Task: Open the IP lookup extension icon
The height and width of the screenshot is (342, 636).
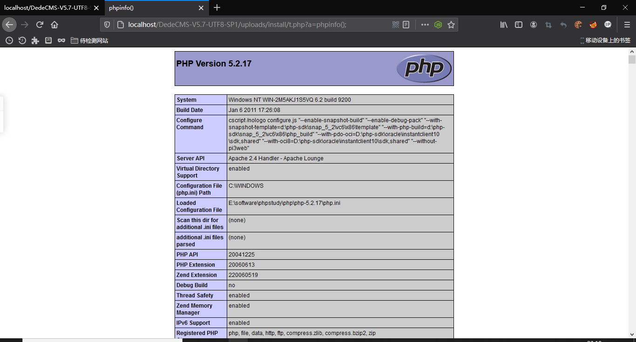Action: click(x=608, y=25)
